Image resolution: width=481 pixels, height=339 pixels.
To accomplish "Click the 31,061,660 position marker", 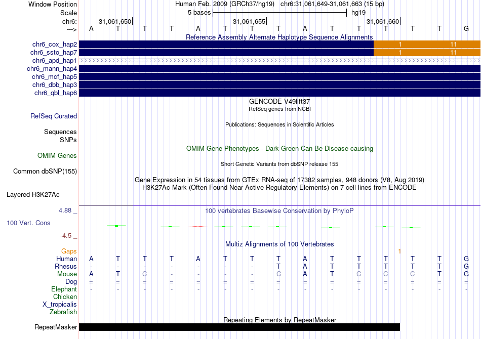I will click(383, 21).
